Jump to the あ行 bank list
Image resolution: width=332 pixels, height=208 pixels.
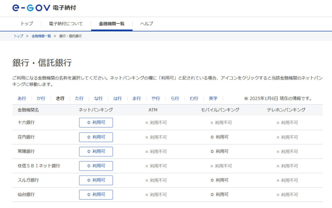pos(22,99)
